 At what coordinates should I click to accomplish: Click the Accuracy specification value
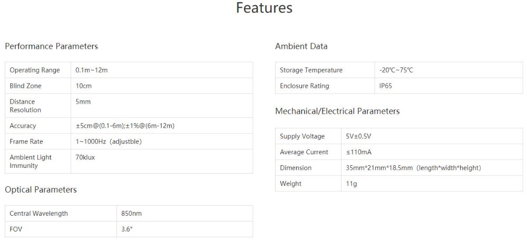click(x=125, y=126)
